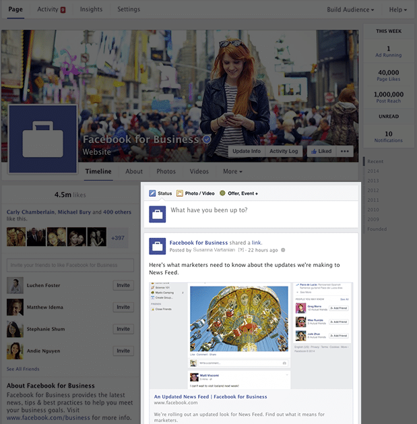417x424 pixels.
Task: Expand the Build Audience dropdown
Action: click(x=350, y=10)
